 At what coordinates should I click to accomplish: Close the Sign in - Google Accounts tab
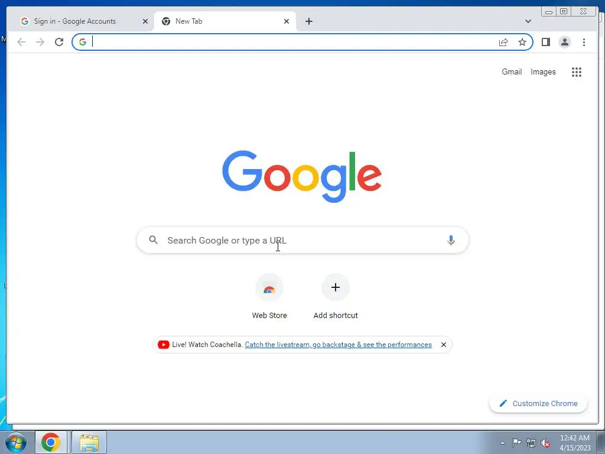coord(145,21)
